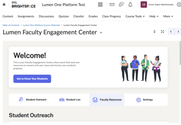This screenshot has height=125, width=181.
Task: Click Get to Know Your Students button
Action: tap(32, 79)
